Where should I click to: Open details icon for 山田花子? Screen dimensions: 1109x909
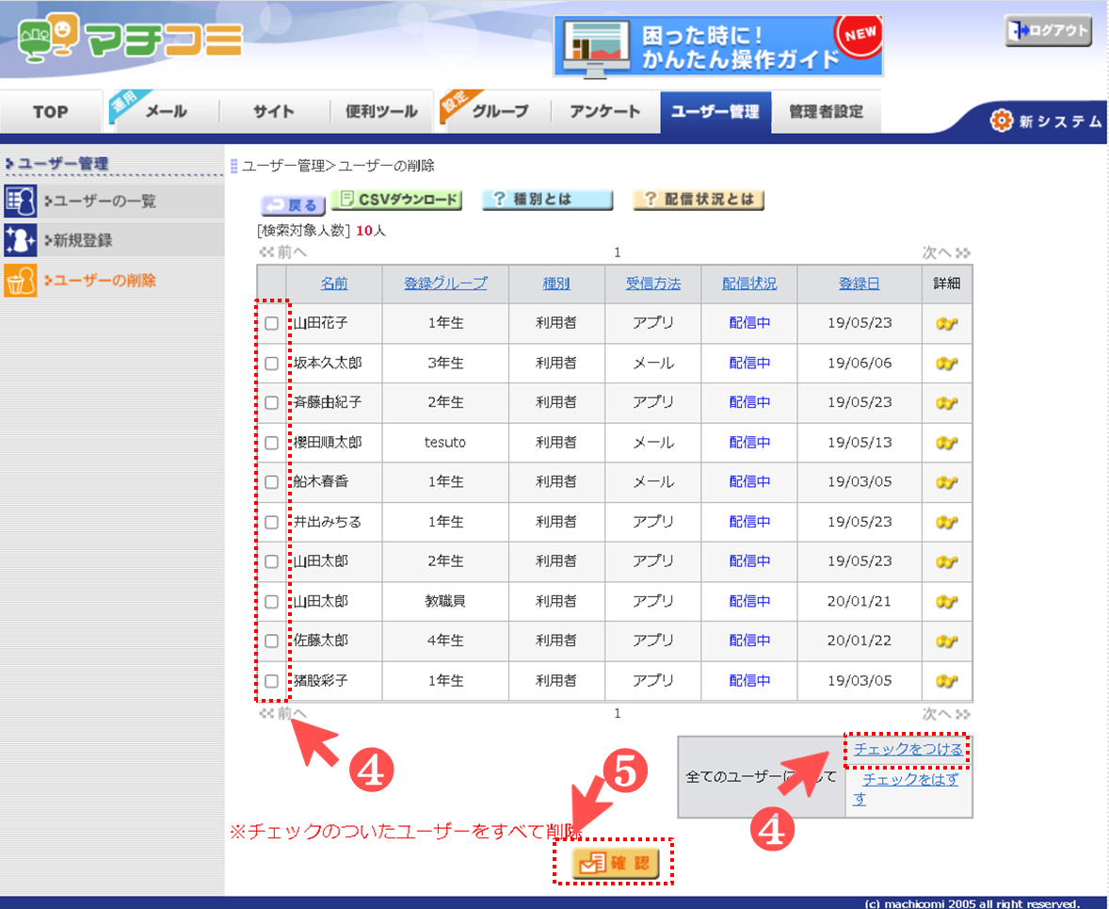click(x=946, y=323)
